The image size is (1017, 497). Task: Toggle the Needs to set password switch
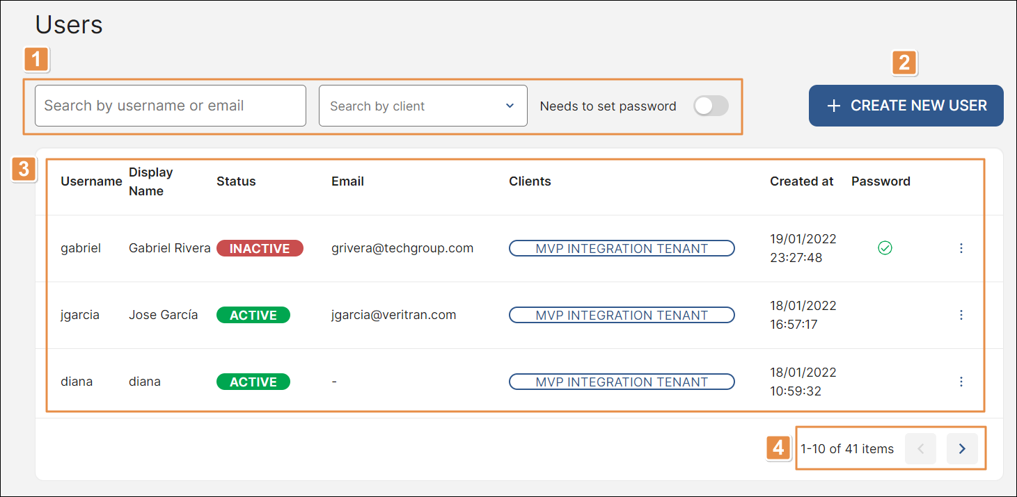coord(711,106)
